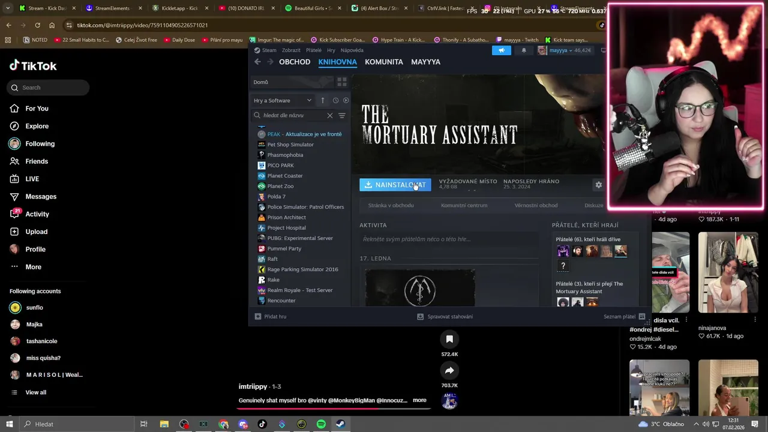Click the TikTok bookmark icon

[x=449, y=340]
